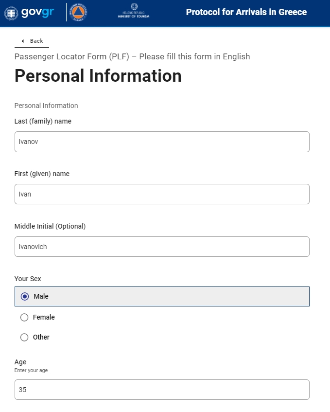Click the 'First (given) name' label

click(42, 174)
